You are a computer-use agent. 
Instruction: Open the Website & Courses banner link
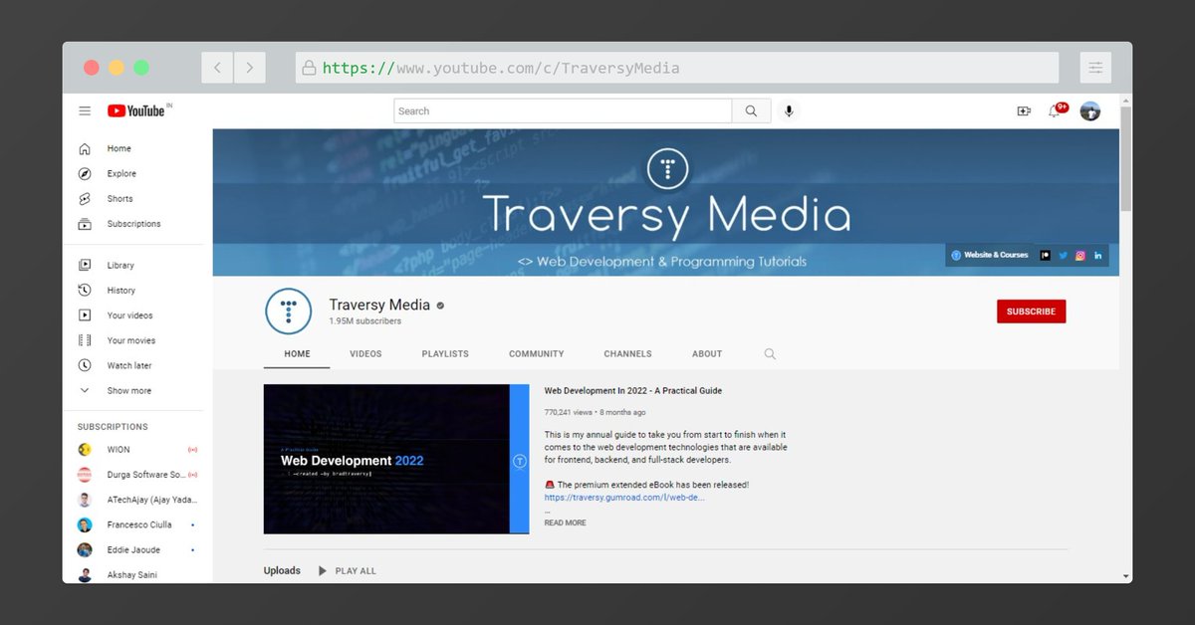click(990, 256)
